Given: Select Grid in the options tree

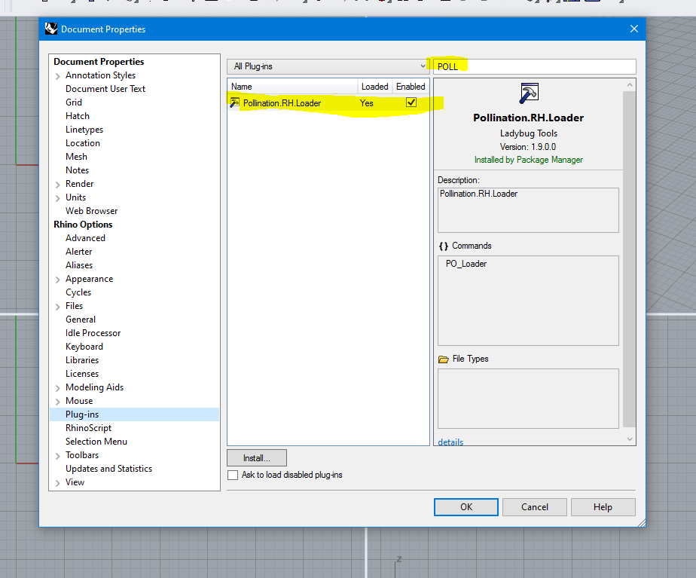Looking at the screenshot, I should tap(74, 102).
